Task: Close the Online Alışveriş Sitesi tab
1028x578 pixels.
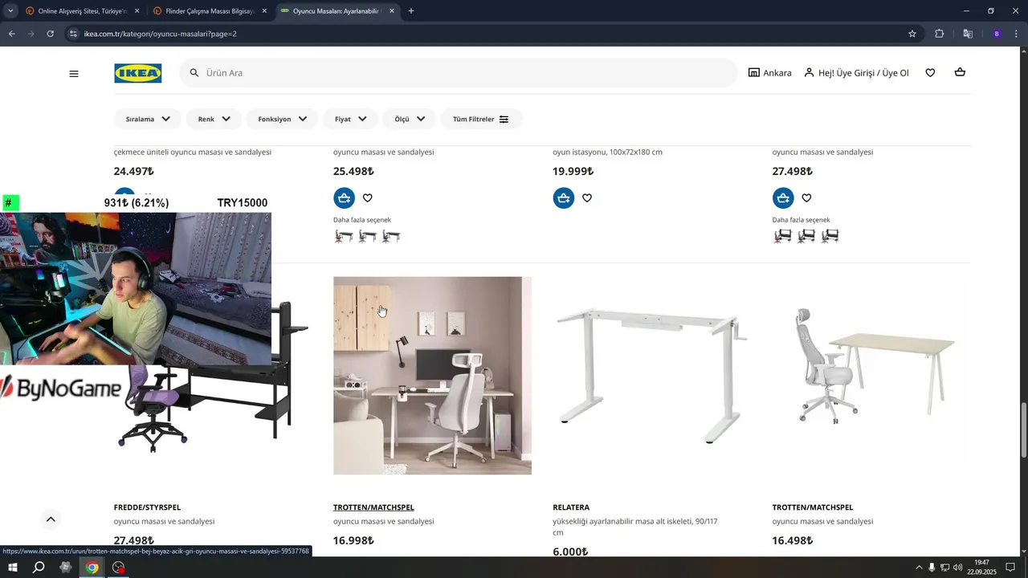Action: pyautogui.click(x=137, y=11)
